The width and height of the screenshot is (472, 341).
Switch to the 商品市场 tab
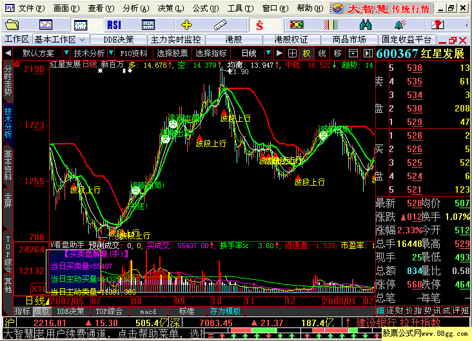(349, 39)
